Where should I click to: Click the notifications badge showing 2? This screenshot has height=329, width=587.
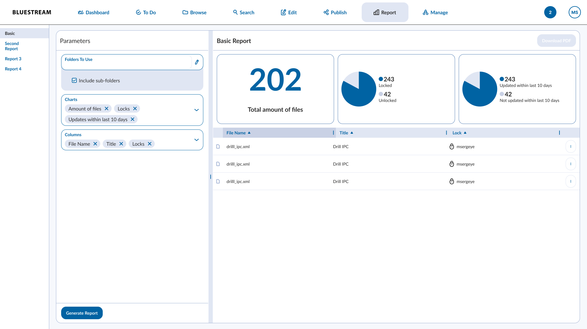550,12
